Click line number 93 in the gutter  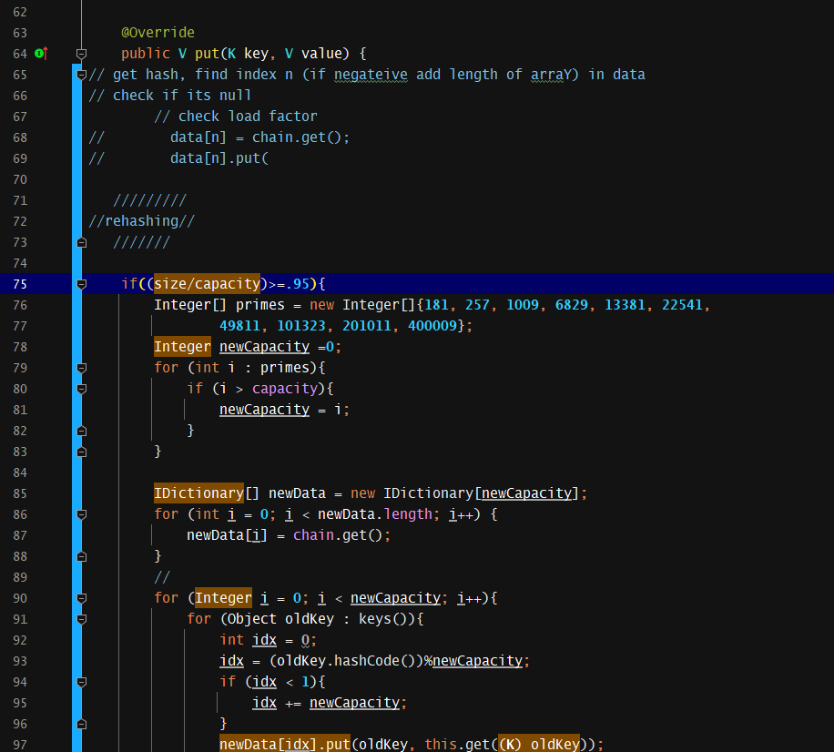coord(20,661)
